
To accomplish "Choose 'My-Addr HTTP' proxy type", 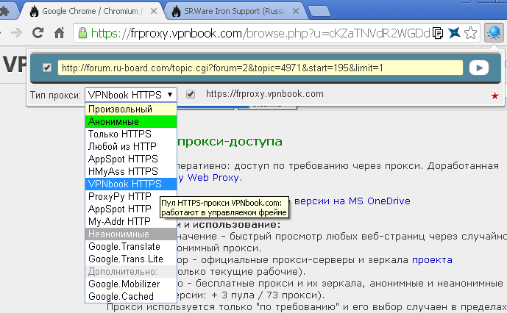I will (131, 222).
